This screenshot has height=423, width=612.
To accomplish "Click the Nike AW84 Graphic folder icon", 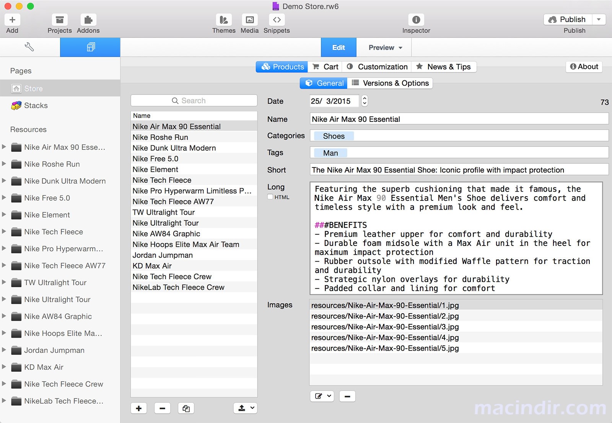I will 16,317.
